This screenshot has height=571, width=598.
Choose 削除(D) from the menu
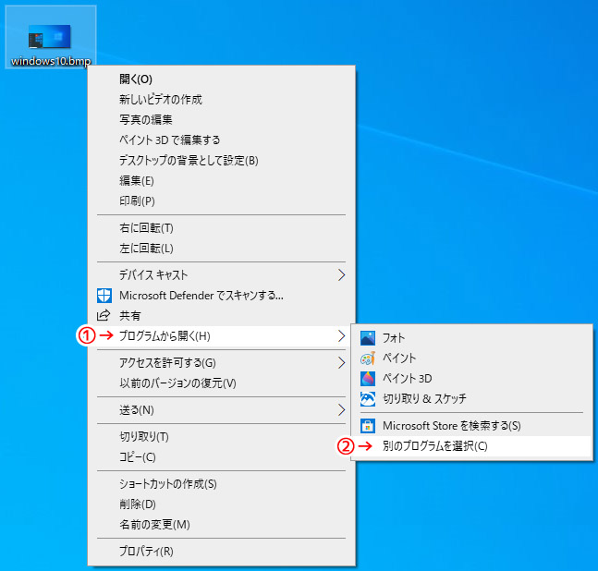coord(221,504)
